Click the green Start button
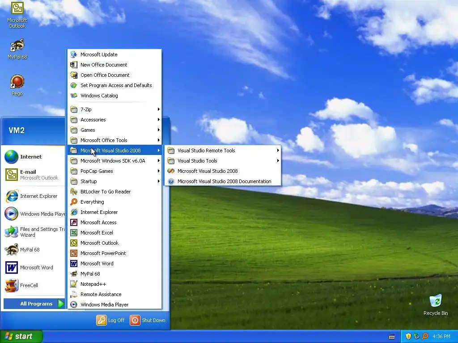The height and width of the screenshot is (343, 458). 21,336
